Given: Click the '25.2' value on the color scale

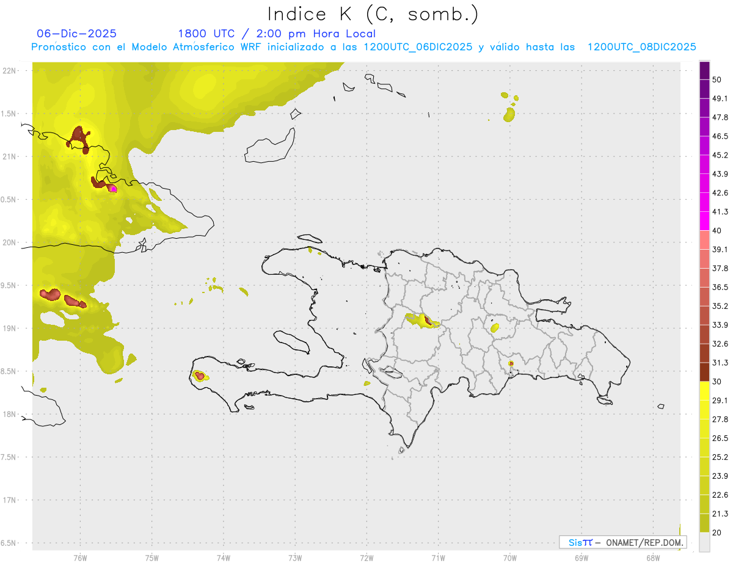Looking at the screenshot, I should coord(720,457).
